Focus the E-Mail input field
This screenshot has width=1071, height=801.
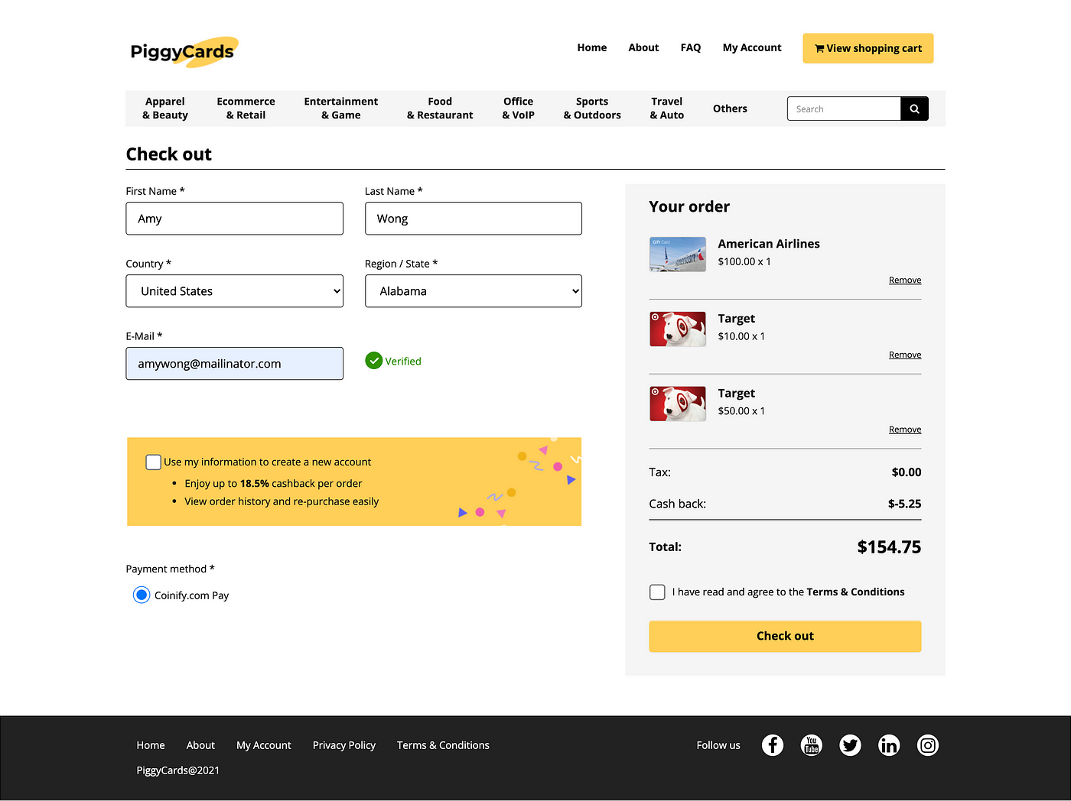[235, 364]
